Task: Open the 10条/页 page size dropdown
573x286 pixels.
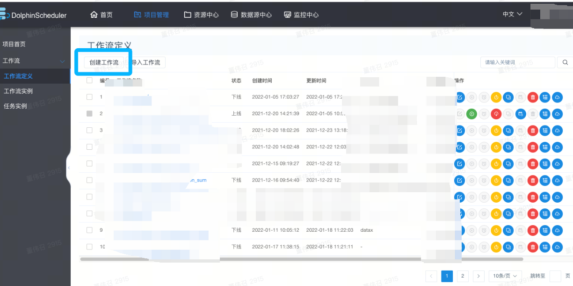Action: pos(505,276)
